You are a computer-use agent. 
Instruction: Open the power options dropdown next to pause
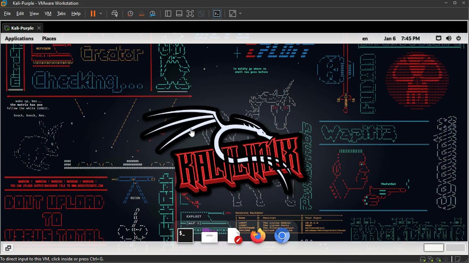[101, 14]
